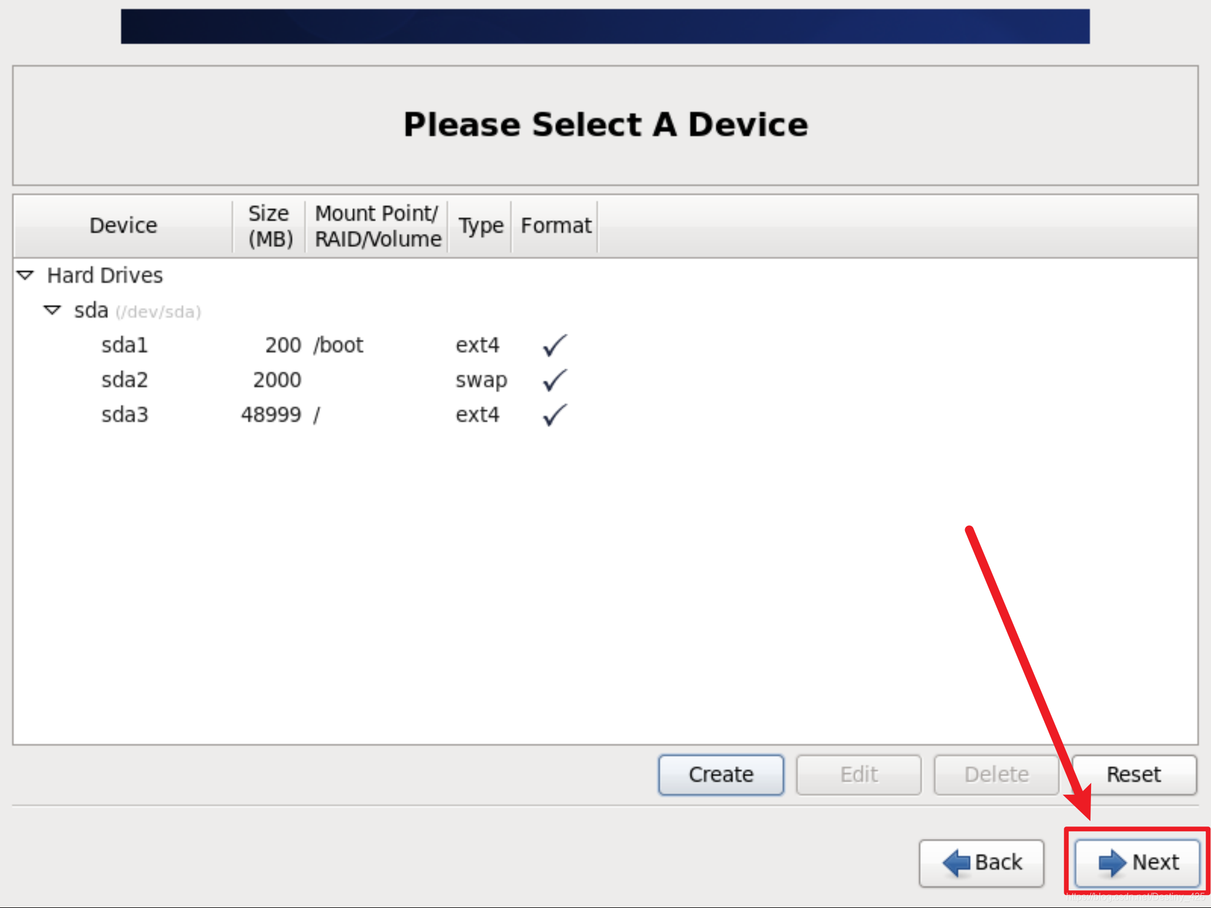
Task: Click the Delete button to remove partition
Action: pyautogui.click(x=995, y=773)
